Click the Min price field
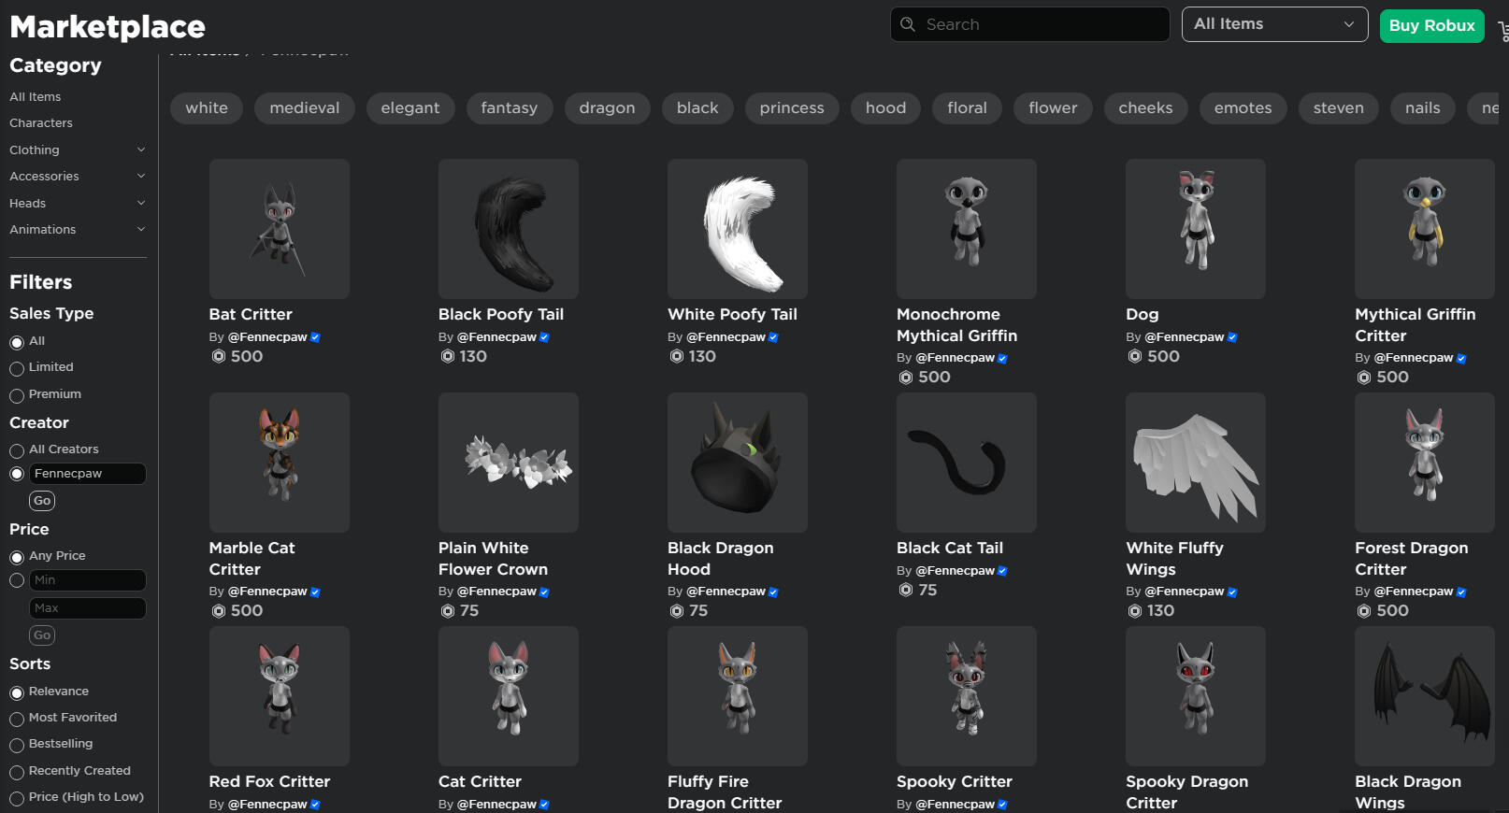Image resolution: width=1509 pixels, height=813 pixels. click(x=88, y=580)
